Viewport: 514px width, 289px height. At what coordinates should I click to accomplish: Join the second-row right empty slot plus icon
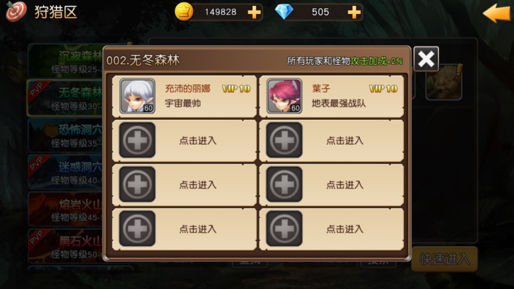(284, 140)
